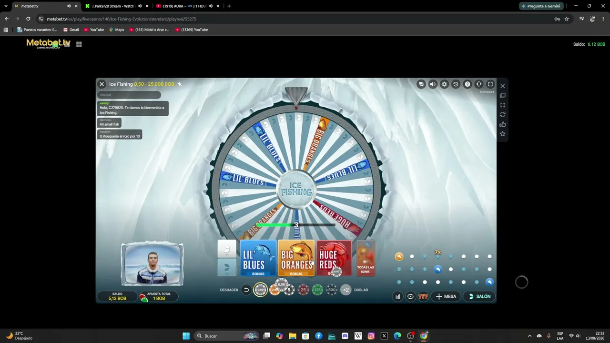Close the Ice Fishing game
The image size is (610, 343).
pos(102,84)
